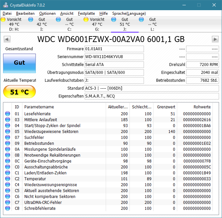This screenshot has width=222, height=218.
Task: Open the Hilfe menu
Action: tap(103, 13)
